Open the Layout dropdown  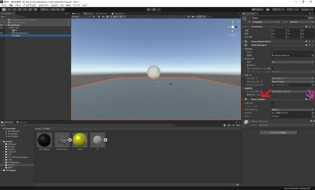[x=307, y=9]
